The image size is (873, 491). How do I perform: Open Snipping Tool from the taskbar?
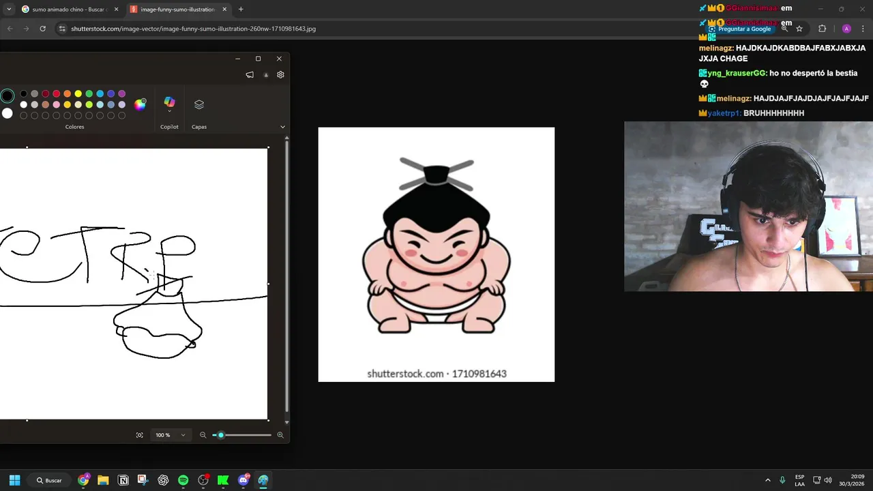(143, 480)
